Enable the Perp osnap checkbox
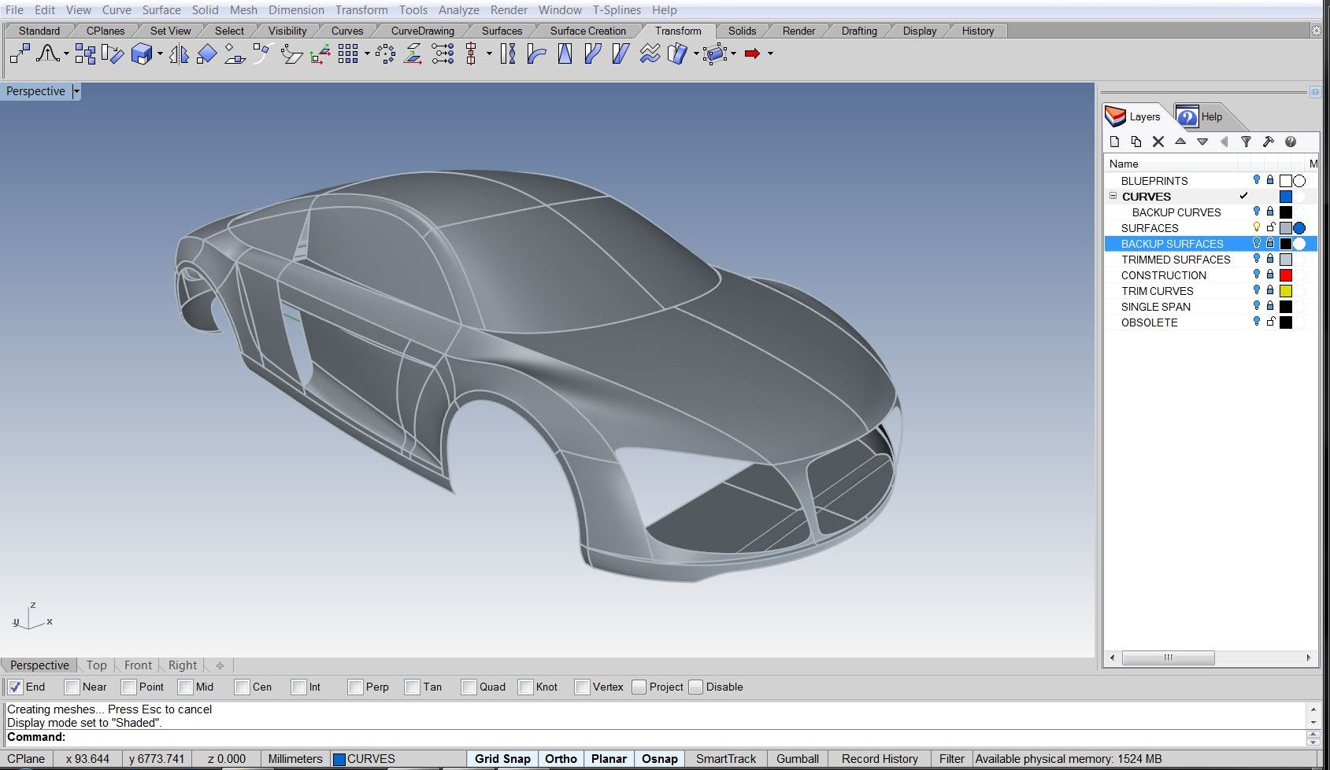 click(355, 687)
